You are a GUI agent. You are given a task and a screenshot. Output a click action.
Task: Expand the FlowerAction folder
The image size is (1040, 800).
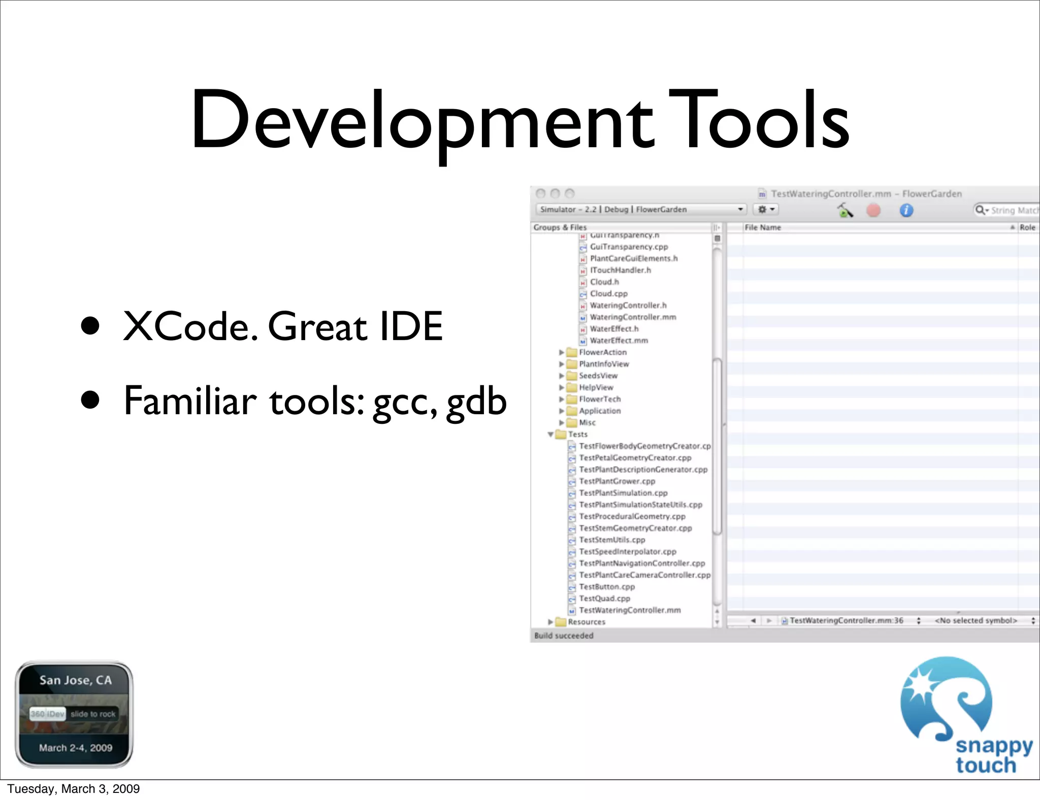561,352
